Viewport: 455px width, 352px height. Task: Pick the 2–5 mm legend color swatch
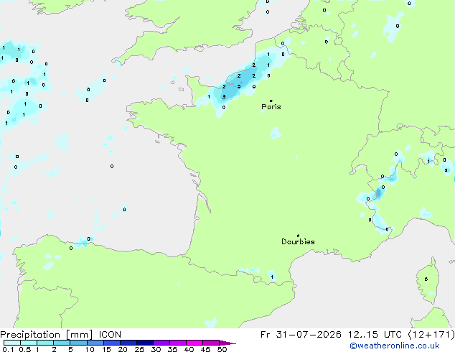tap(62, 343)
